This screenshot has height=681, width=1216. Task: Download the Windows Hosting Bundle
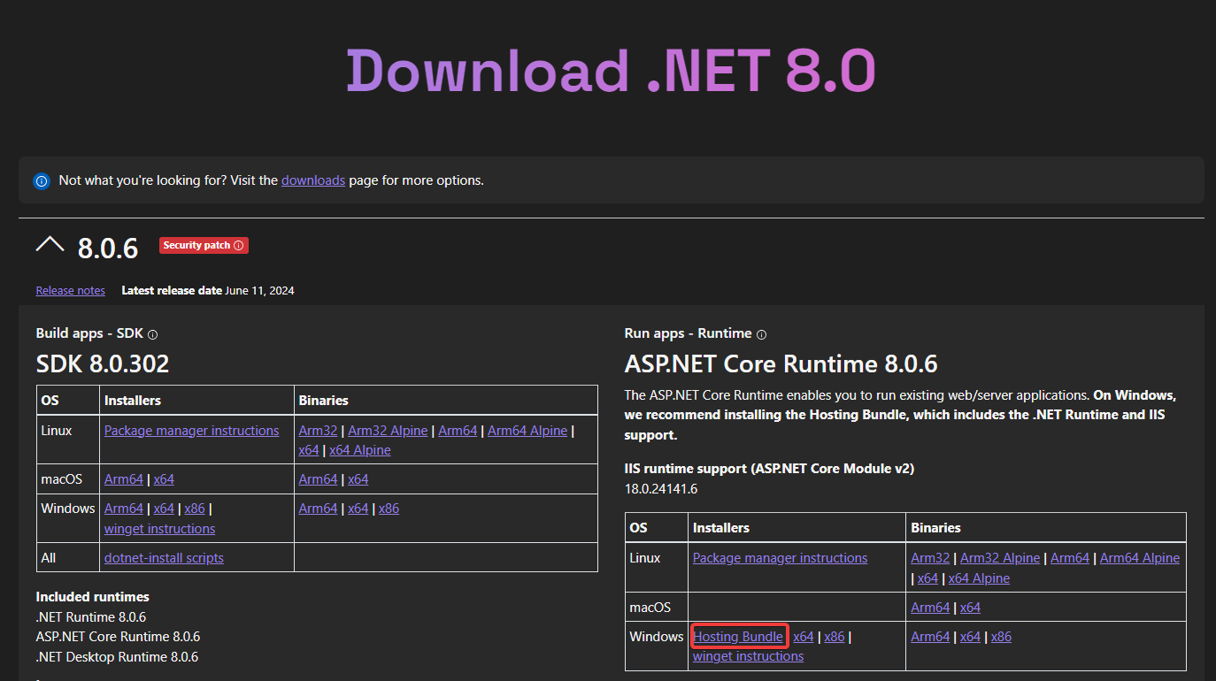coord(737,637)
